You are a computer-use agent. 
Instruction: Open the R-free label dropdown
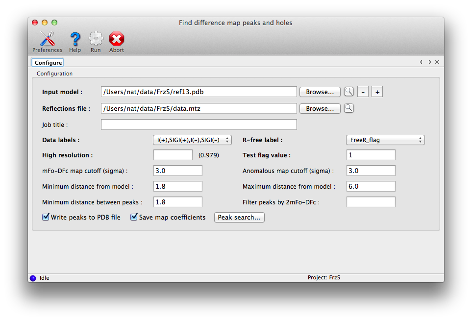click(x=385, y=140)
